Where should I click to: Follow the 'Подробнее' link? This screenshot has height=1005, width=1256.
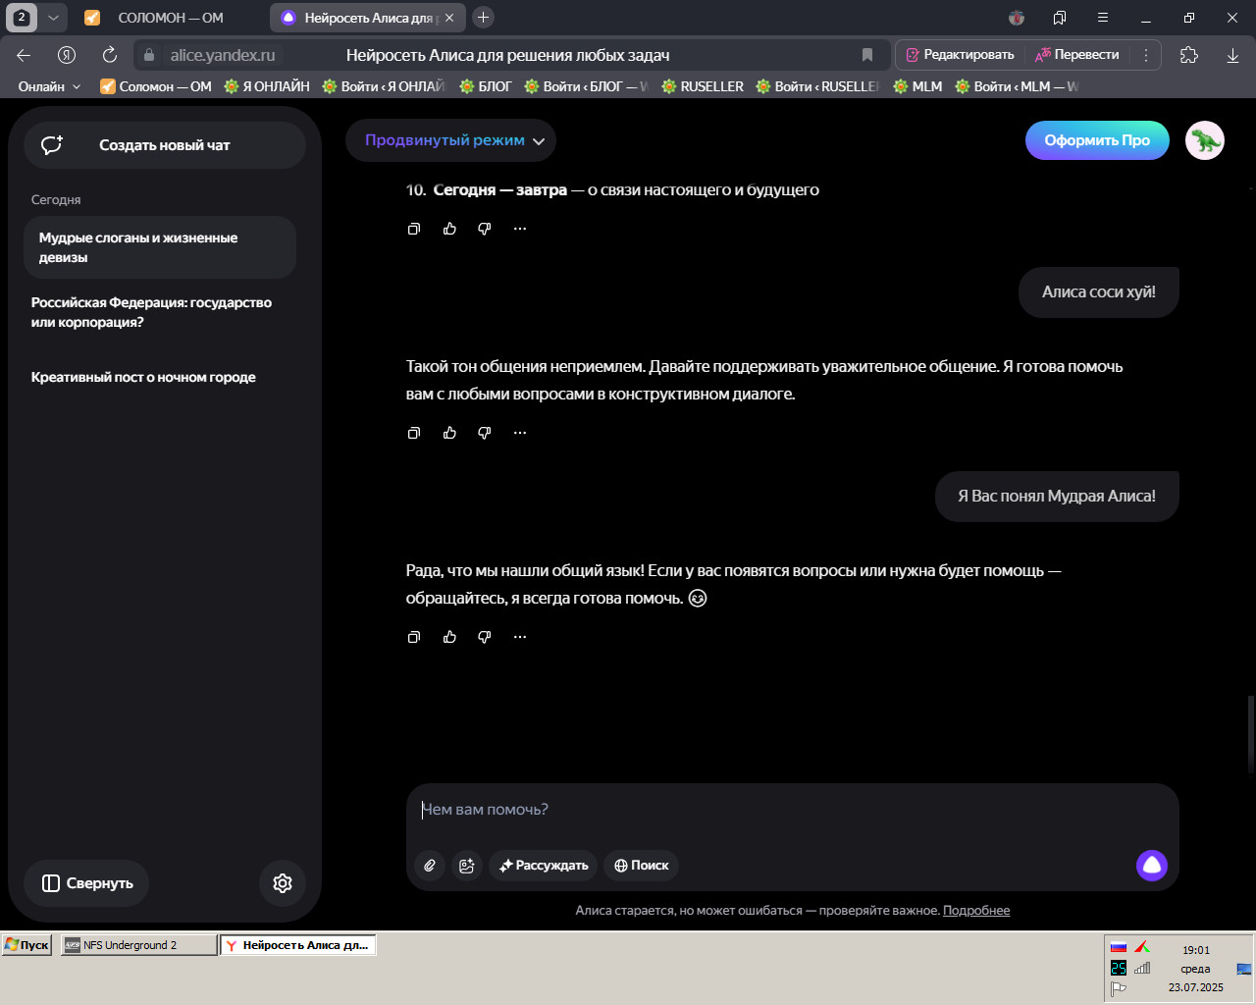[x=976, y=911]
